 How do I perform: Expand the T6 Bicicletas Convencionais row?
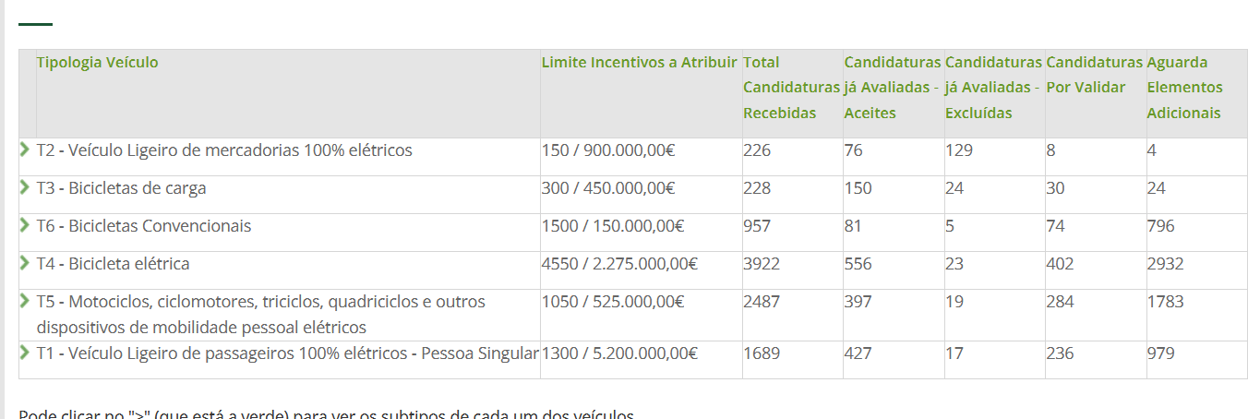(x=25, y=224)
